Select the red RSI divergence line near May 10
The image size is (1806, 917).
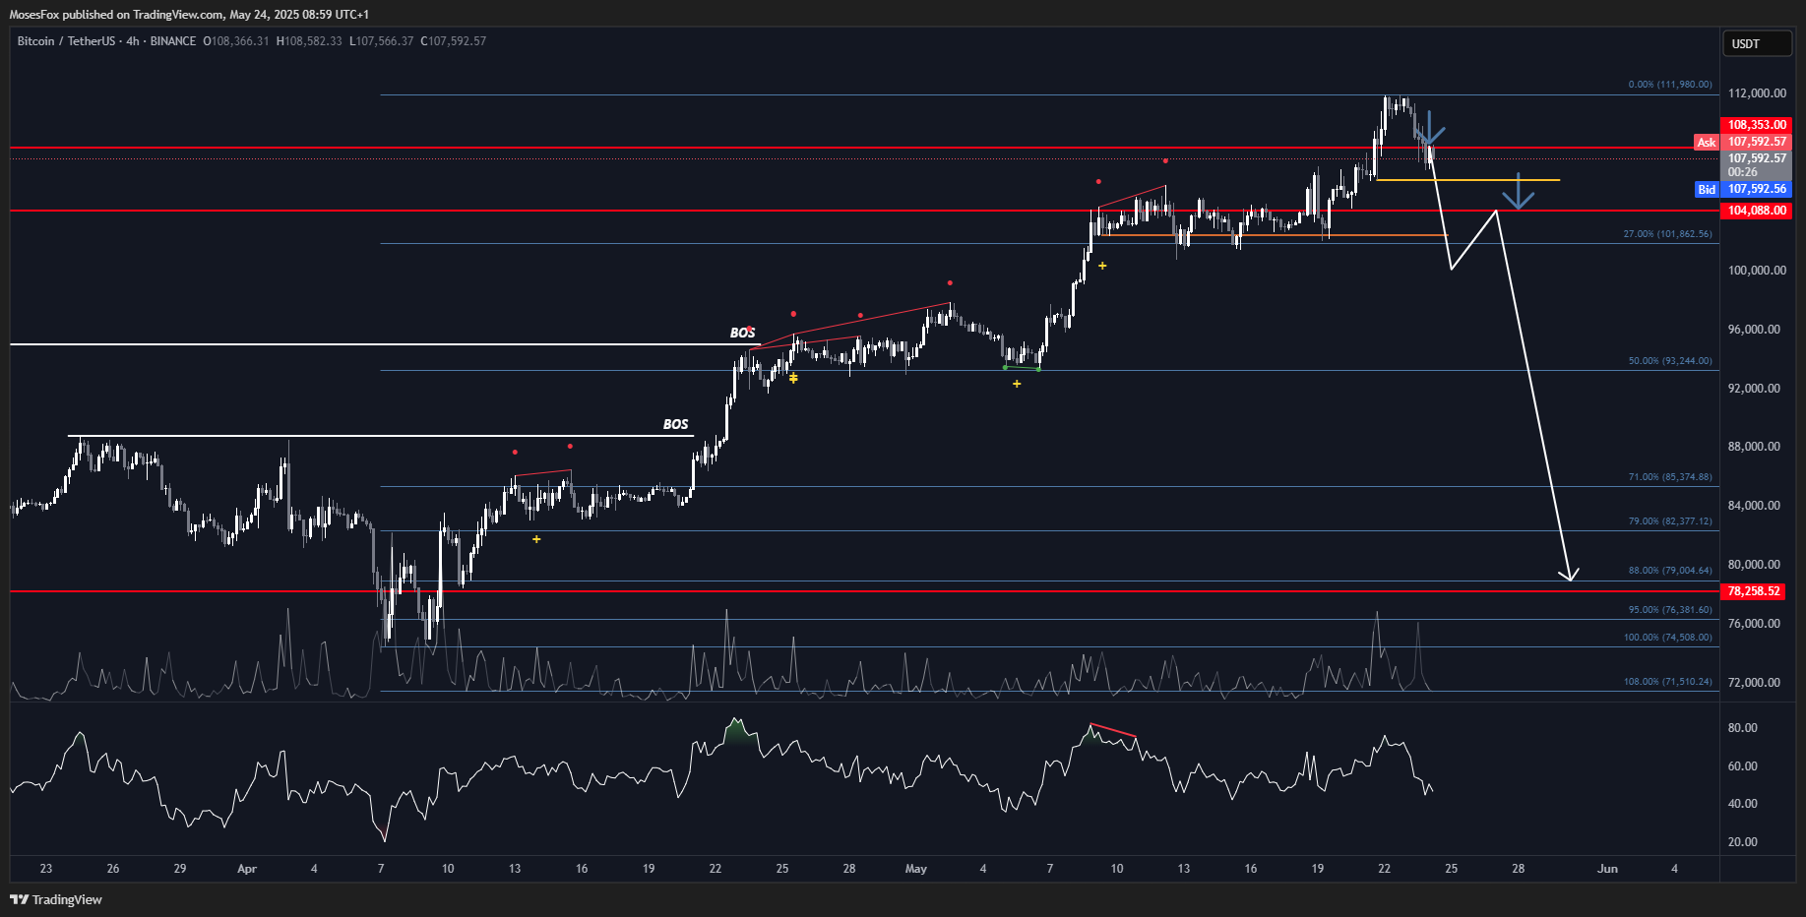[1113, 731]
